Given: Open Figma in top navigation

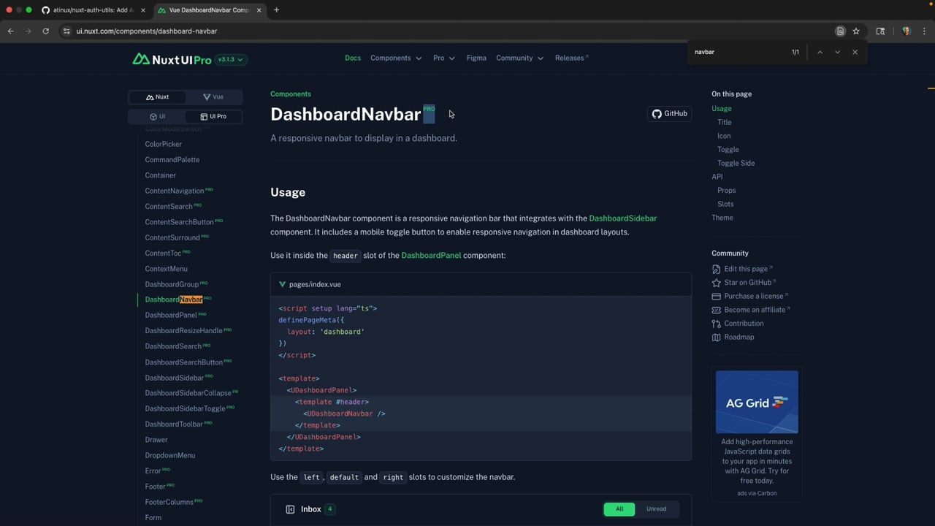Looking at the screenshot, I should click(x=476, y=58).
